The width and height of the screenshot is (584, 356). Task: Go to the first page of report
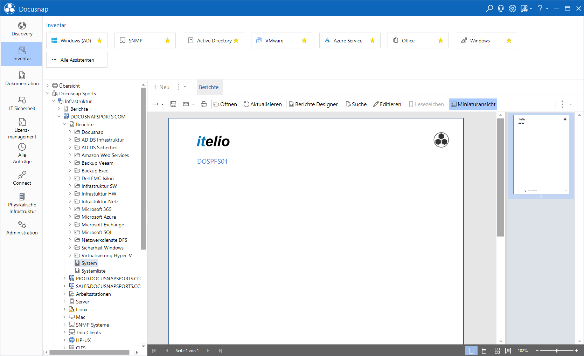pyautogui.click(x=154, y=350)
